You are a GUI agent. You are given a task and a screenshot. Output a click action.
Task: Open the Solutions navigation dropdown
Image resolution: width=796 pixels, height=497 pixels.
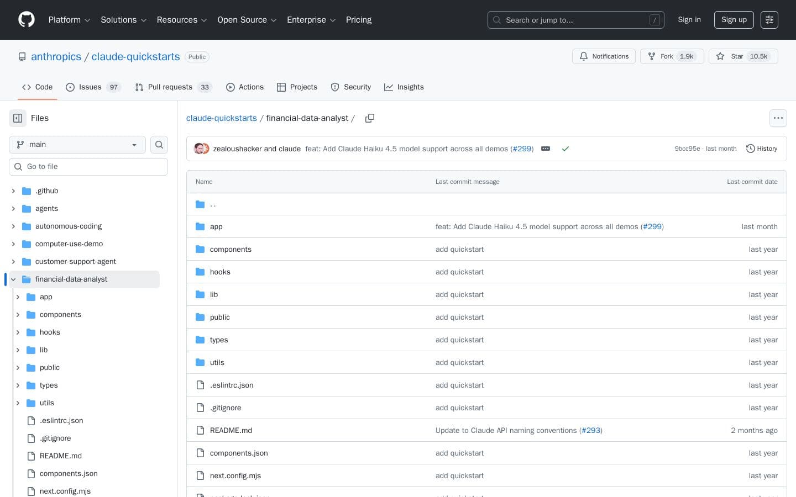[123, 20]
